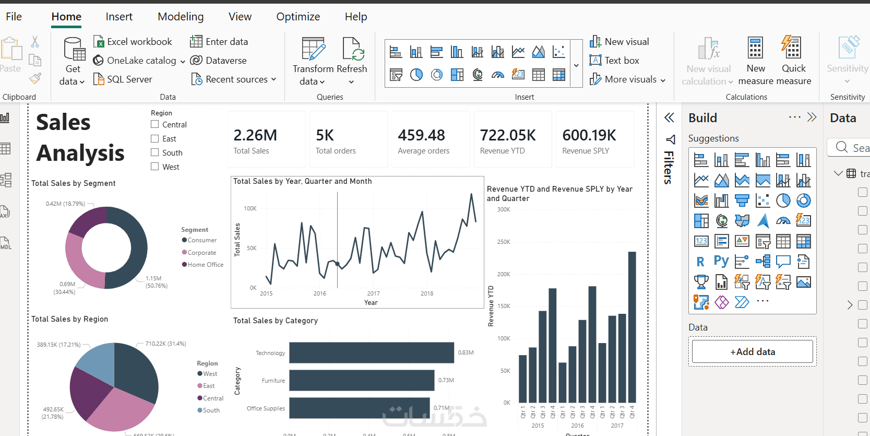Select the Waterfall chart in Build pane
870x436 pixels.
click(x=722, y=201)
